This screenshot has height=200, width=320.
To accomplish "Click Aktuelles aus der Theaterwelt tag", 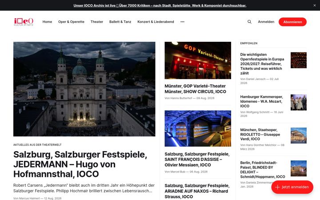I will point(37,145).
